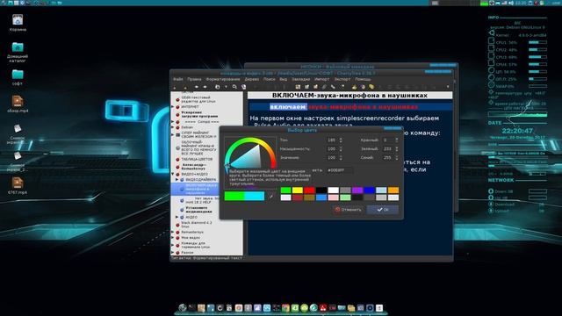Open the Форматирование menu
The height and width of the screenshot is (316, 562).
point(223,79)
